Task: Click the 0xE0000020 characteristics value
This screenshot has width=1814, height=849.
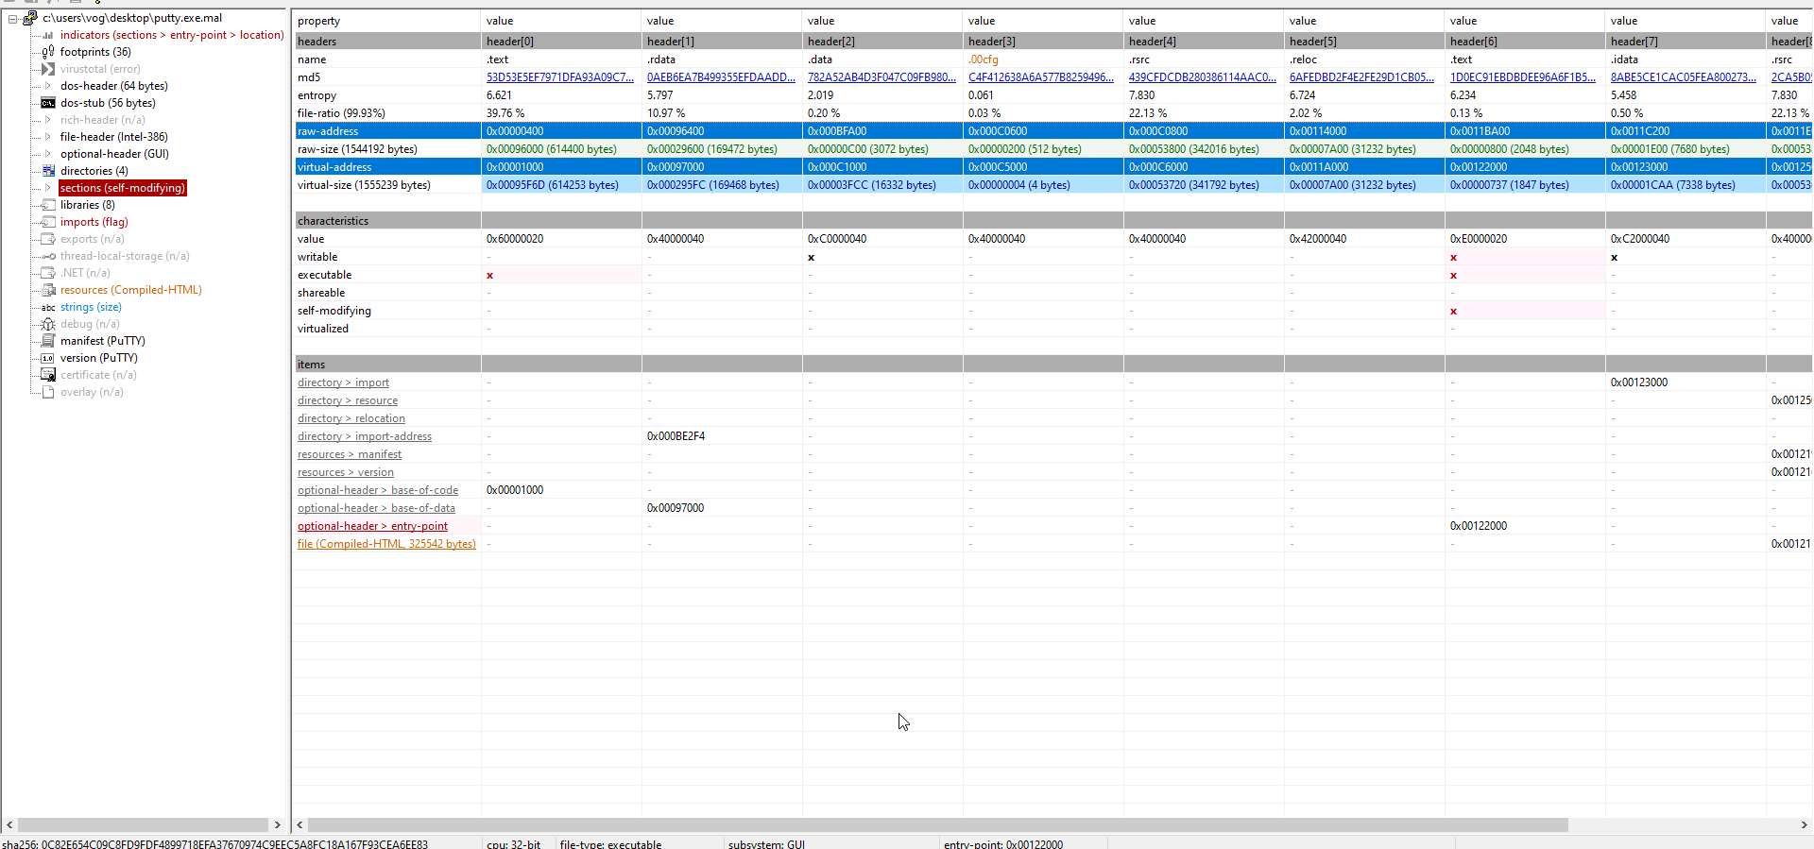Action: click(x=1479, y=239)
